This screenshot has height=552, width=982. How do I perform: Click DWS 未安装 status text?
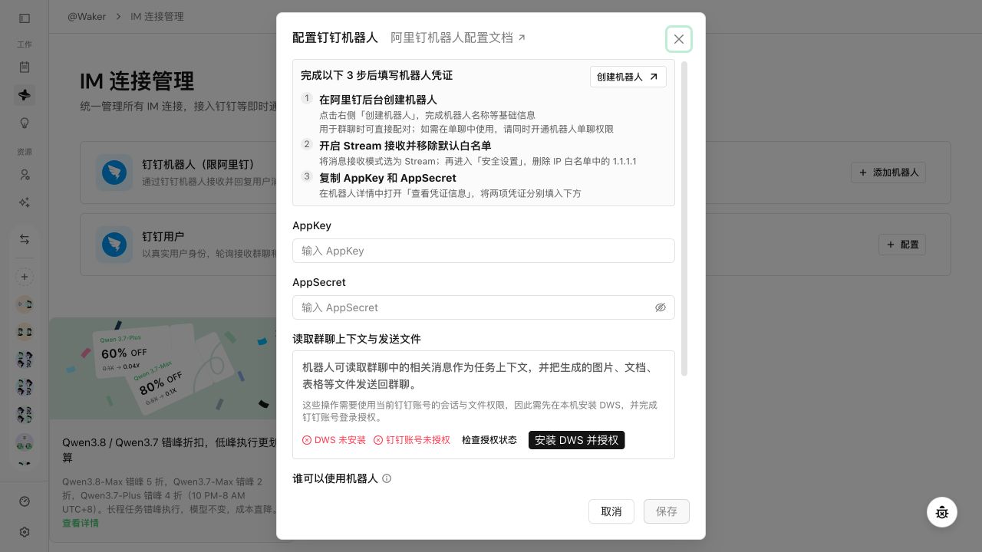334,440
